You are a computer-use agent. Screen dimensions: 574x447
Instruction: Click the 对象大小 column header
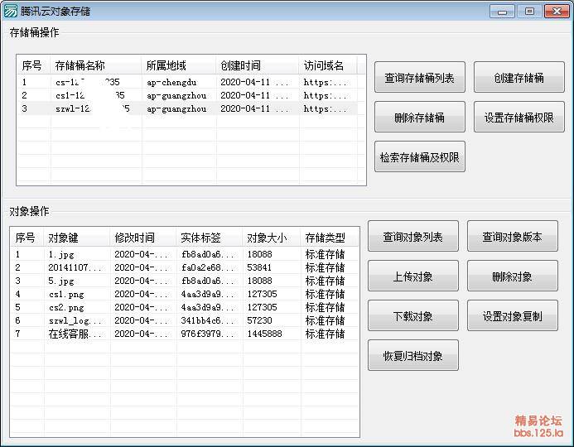(x=272, y=238)
